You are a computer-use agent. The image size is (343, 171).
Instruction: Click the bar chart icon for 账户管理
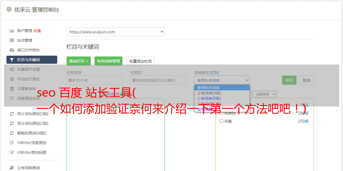click(x=12, y=31)
